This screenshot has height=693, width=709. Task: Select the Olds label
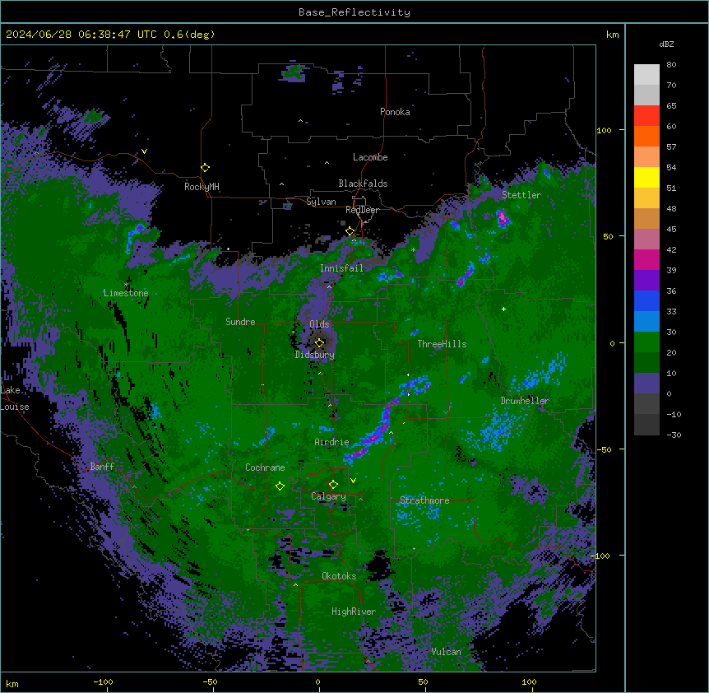pos(319,324)
